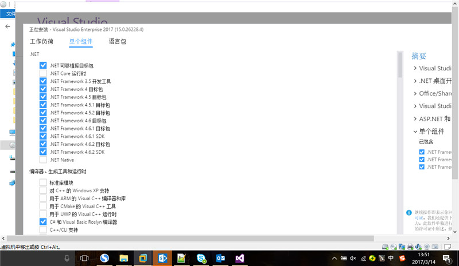
Task: Open Visual Studio from the taskbar
Action: click(x=240, y=258)
